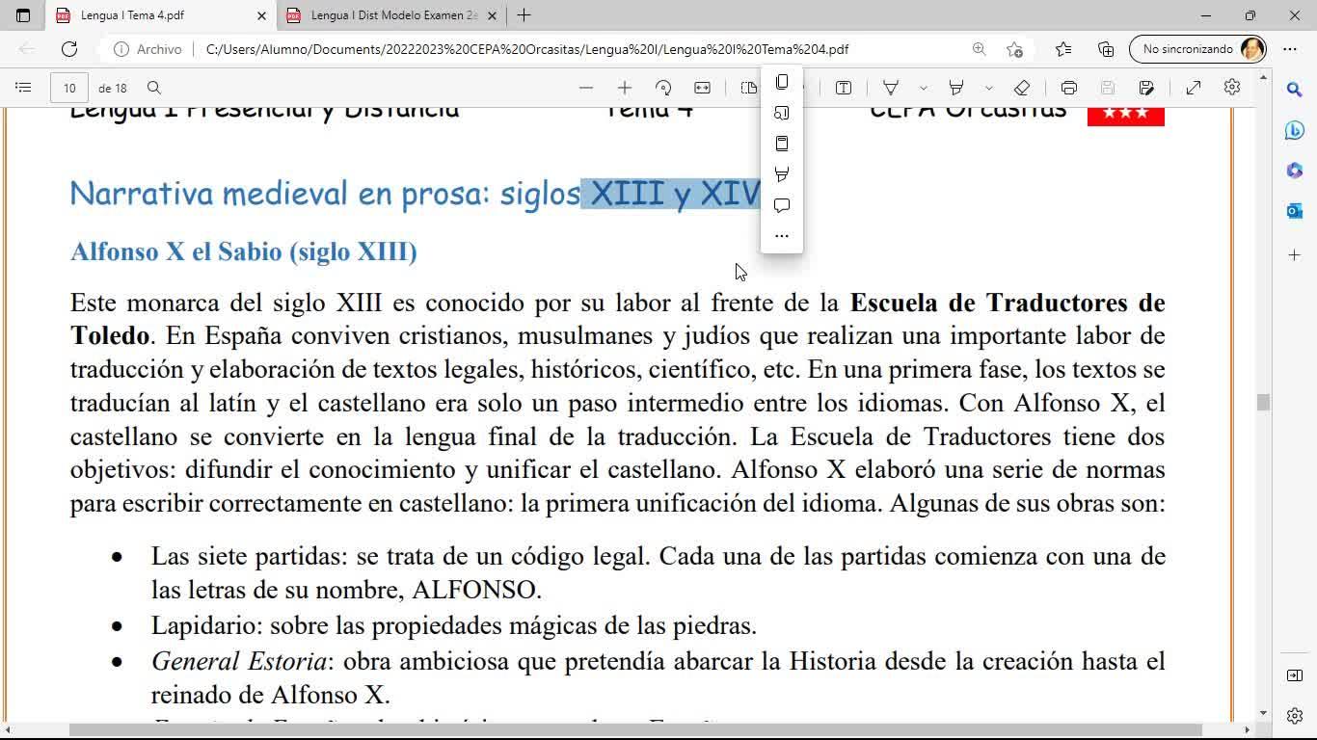This screenshot has height=740, width=1317.
Task: Open the Favorites list
Action: coord(1063,49)
